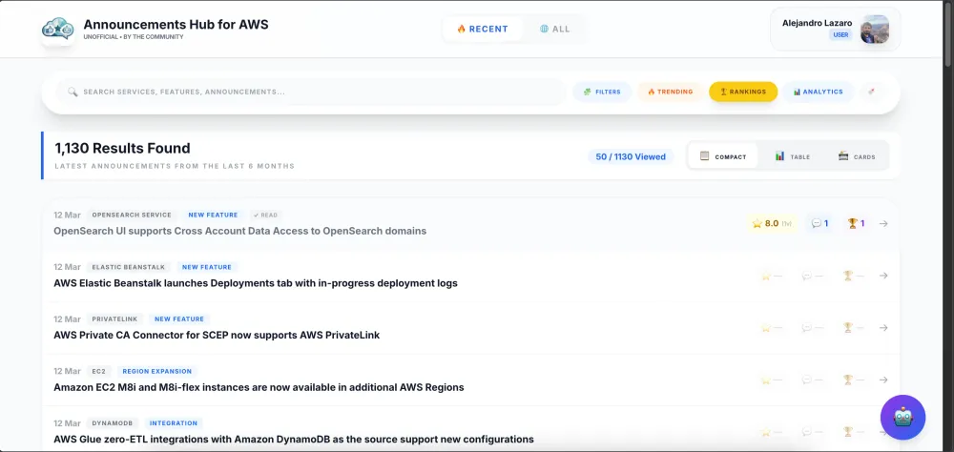Image resolution: width=954 pixels, height=452 pixels.
Task: Click trophy on PrivateLink row
Action: point(853,327)
